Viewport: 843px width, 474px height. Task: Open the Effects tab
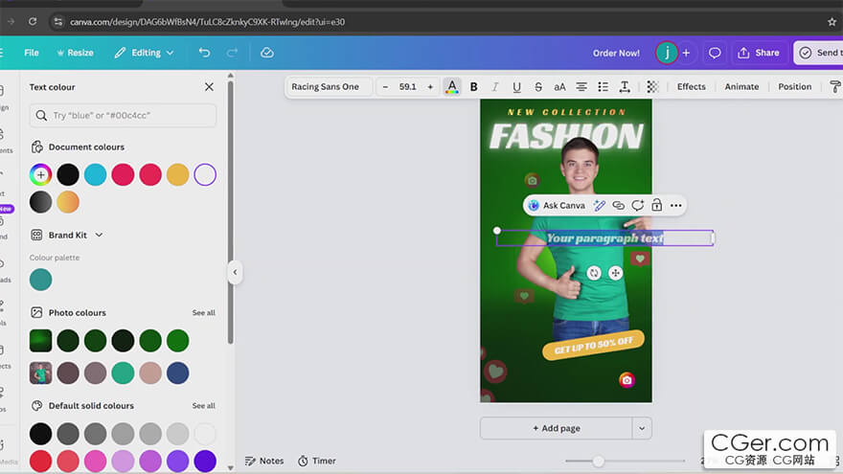[x=691, y=87]
